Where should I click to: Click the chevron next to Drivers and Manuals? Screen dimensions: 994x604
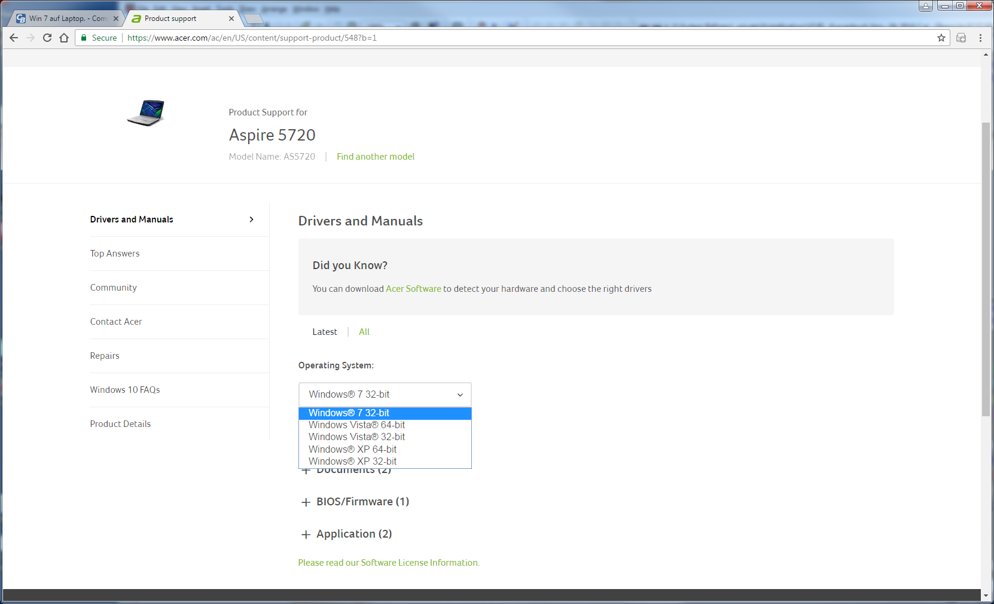point(251,219)
